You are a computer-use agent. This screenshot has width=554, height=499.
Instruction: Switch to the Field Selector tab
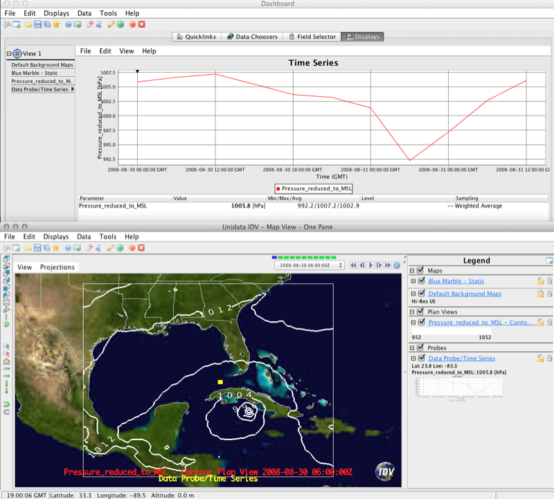[314, 37]
